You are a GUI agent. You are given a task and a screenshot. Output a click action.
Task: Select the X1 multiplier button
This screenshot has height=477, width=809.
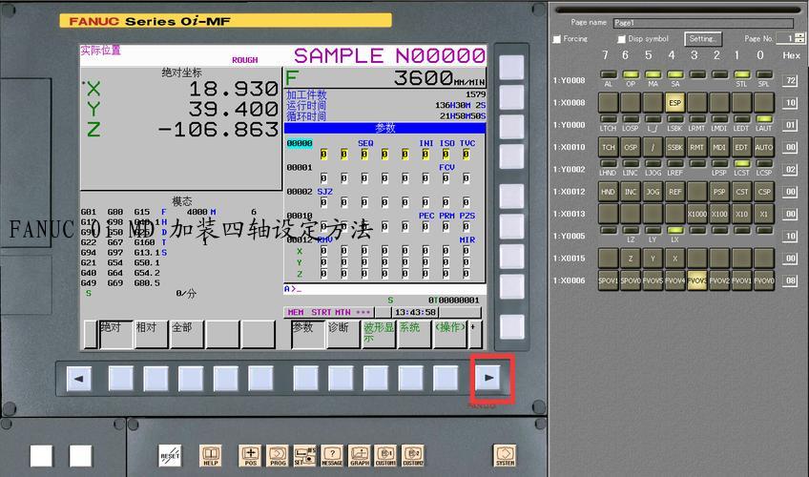click(x=764, y=214)
